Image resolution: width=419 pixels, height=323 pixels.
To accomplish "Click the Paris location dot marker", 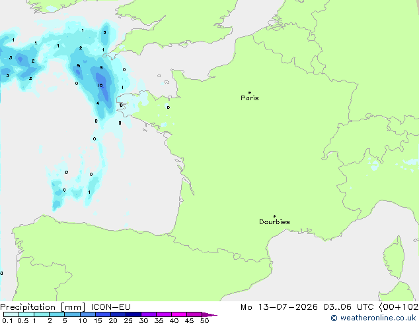I will pyautogui.click(x=250, y=92).
